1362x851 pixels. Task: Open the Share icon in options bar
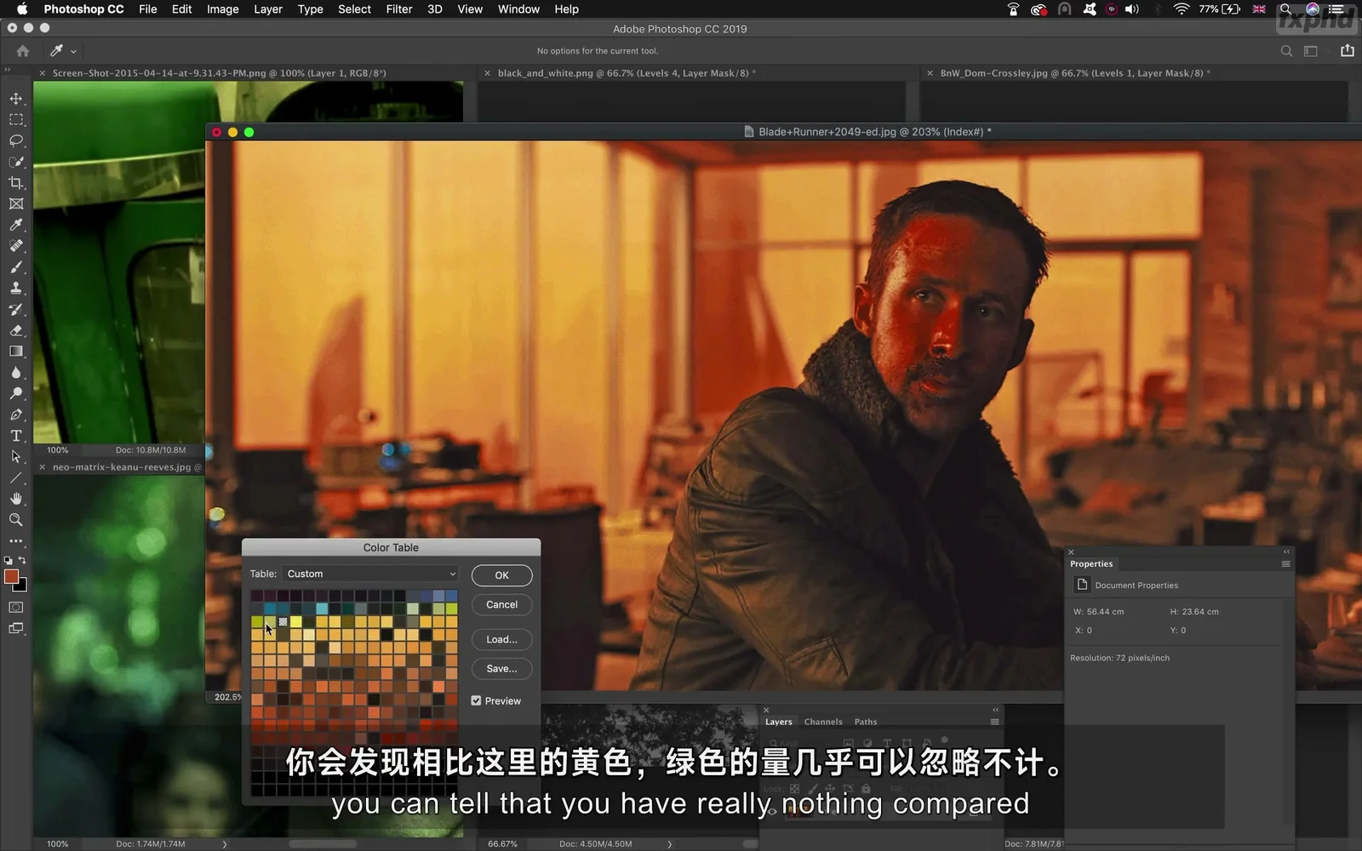1348,50
